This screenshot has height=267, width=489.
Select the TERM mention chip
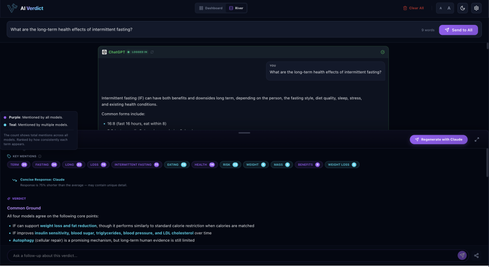19,165
